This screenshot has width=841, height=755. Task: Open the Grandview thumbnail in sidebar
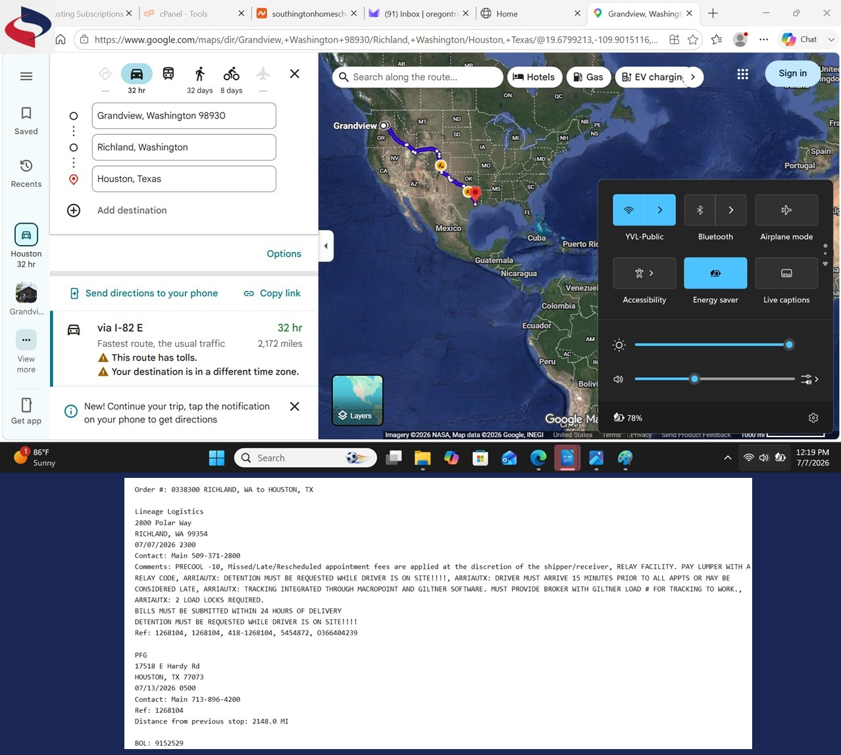26,298
